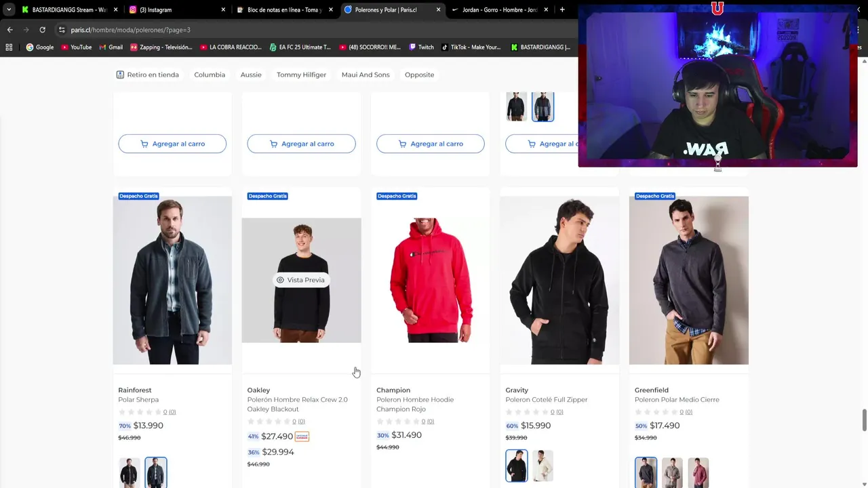The height and width of the screenshot is (488, 868).
Task: Click the Vista Previa eye overlay
Action: coord(300,280)
